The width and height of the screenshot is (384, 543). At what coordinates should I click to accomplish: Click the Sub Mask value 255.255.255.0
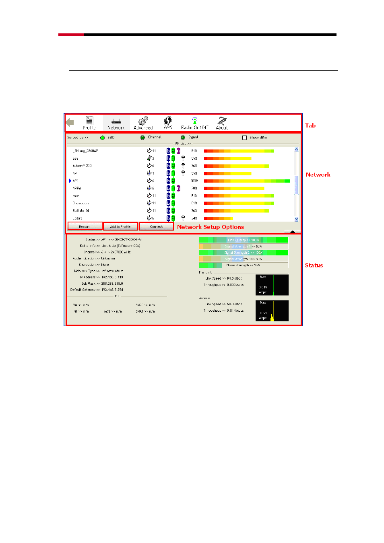pyautogui.click(x=112, y=284)
